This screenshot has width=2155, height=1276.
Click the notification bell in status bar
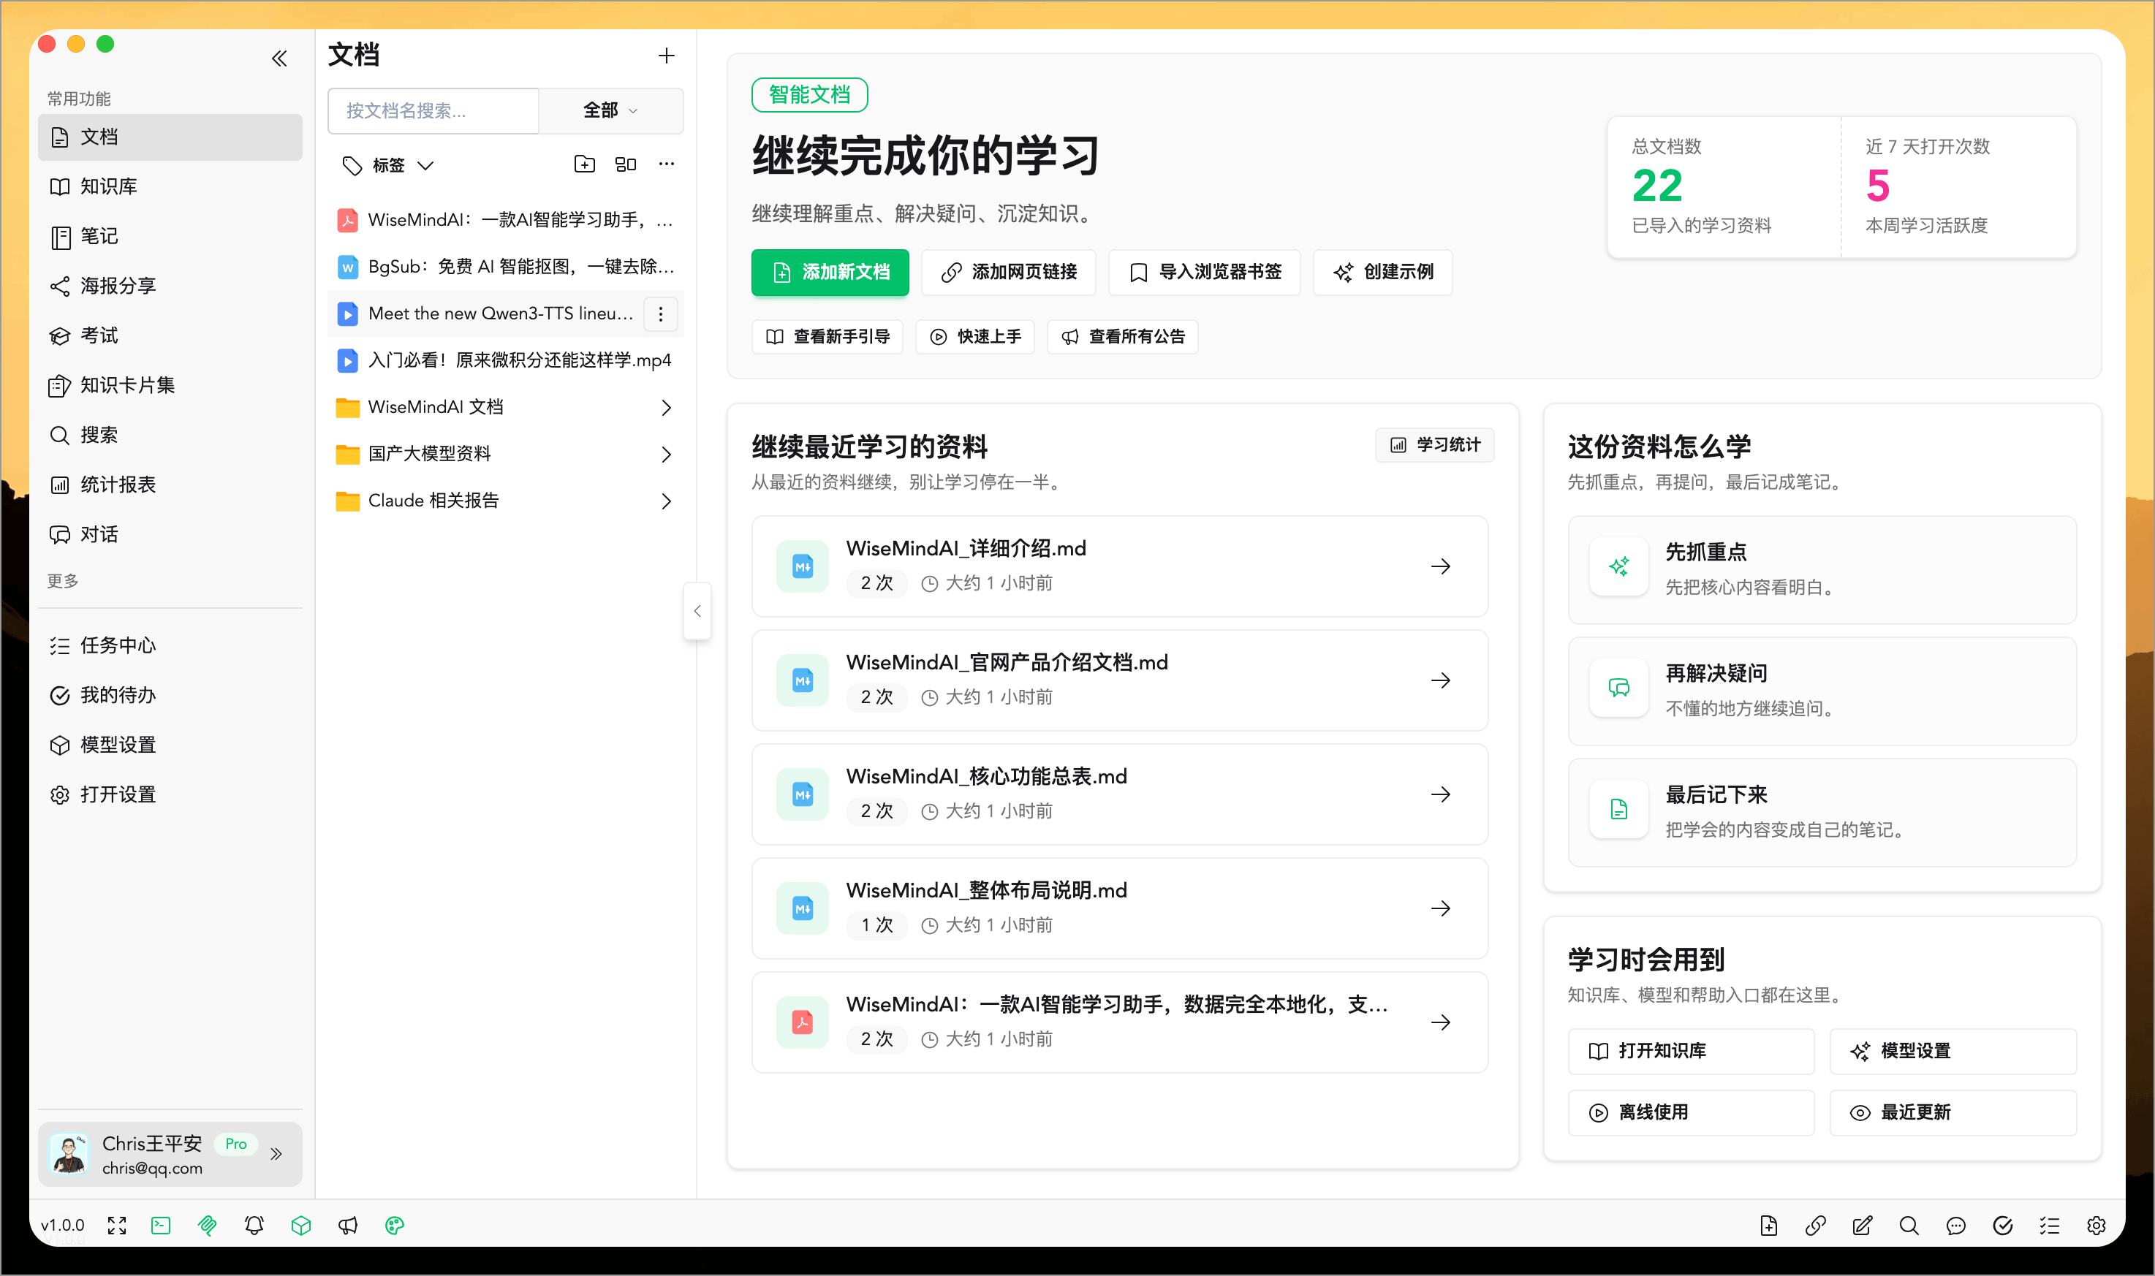click(254, 1226)
